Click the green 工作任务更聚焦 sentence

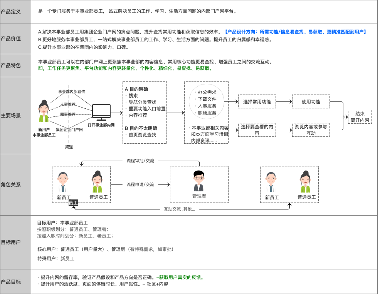126,69
